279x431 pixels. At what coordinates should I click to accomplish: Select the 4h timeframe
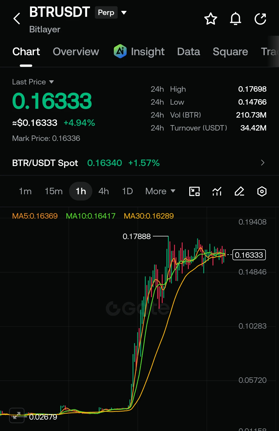pos(103,191)
